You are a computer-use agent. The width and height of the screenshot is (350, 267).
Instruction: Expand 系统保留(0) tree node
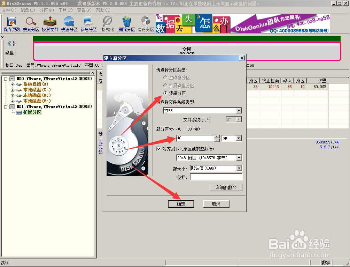point(13,84)
